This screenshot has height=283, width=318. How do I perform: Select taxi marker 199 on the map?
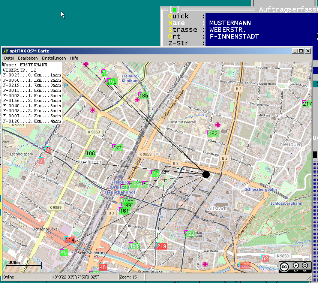point(127,205)
